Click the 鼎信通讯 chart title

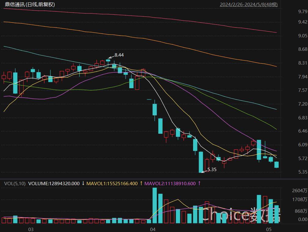(x=29, y=4)
